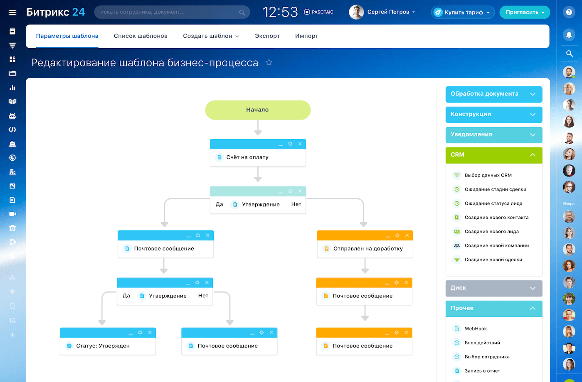Toggle the Работаю work status
This screenshot has height=382, width=582.
(x=319, y=12)
